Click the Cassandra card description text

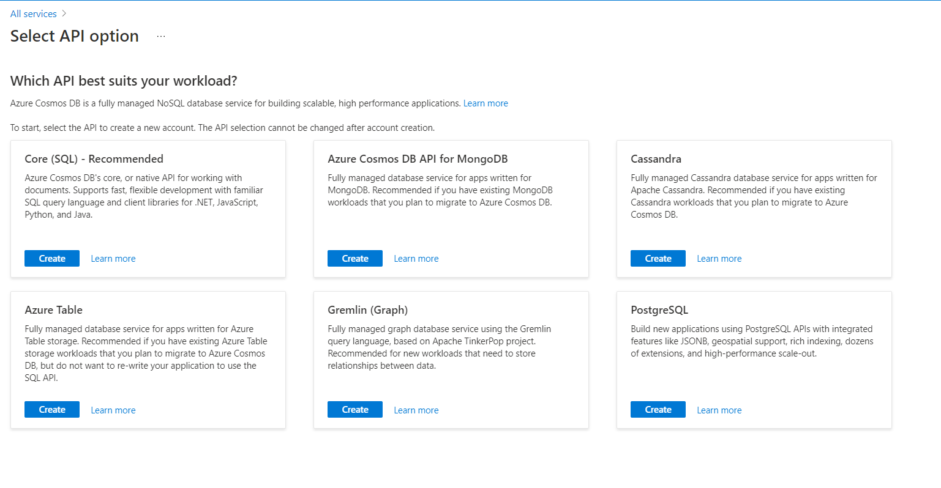754,196
